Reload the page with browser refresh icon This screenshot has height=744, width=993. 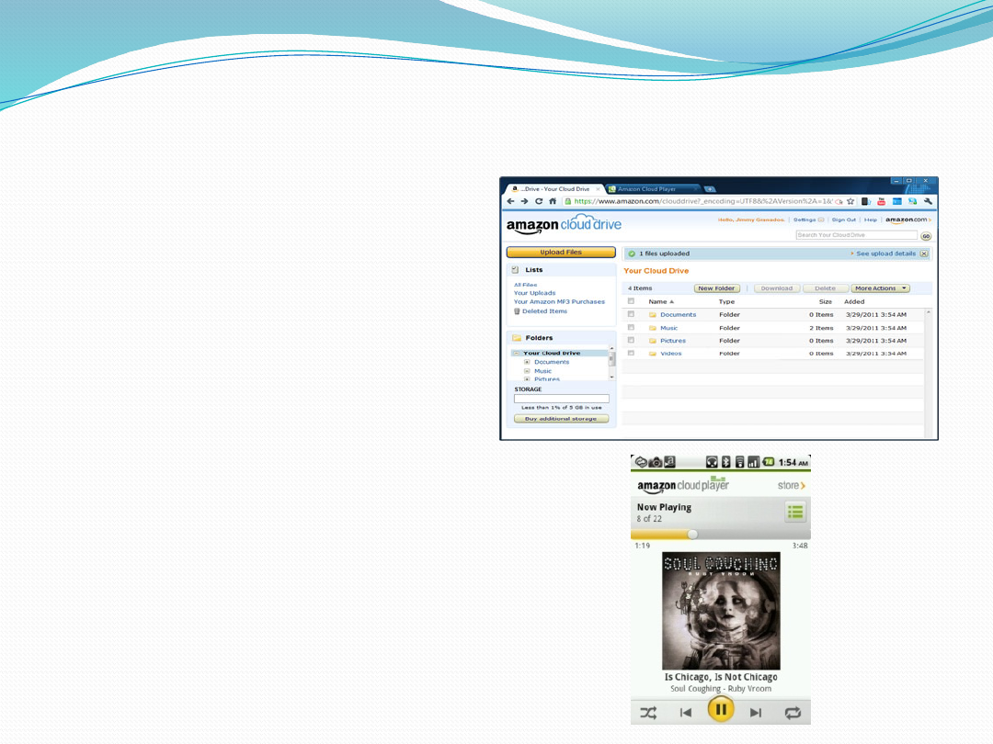coord(539,201)
